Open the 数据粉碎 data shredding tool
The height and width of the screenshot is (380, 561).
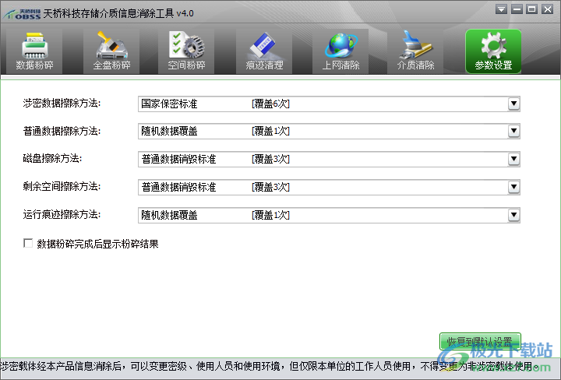point(34,51)
